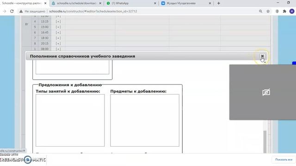Viewport: 296px width, 166px height.
Task: Restore the browser window size
Action: (288, 3)
